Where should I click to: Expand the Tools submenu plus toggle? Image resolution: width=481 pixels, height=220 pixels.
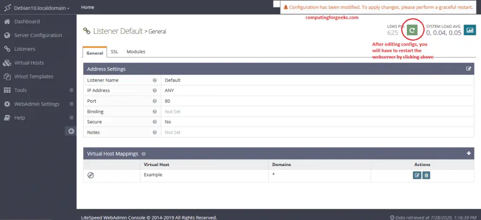point(71,91)
